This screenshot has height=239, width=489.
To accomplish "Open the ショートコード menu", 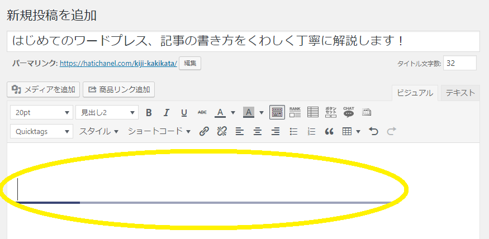I will 159,131.
